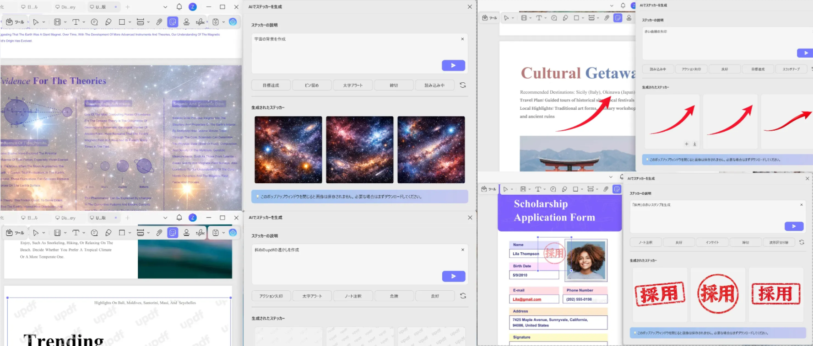Send the 斜めのupdfの透かしを作成 prompt
813x346 pixels.
point(454,276)
